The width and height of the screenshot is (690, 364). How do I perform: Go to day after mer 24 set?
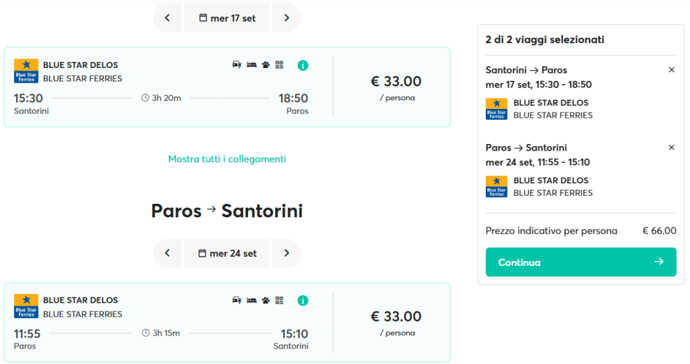286,253
